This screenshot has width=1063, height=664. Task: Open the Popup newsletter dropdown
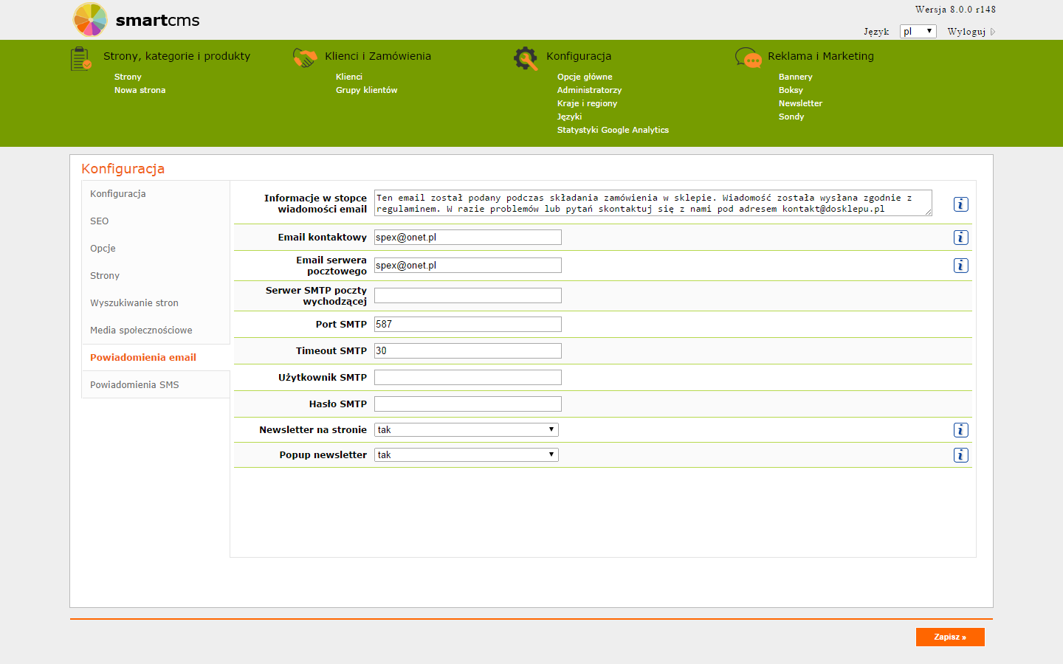[467, 455]
